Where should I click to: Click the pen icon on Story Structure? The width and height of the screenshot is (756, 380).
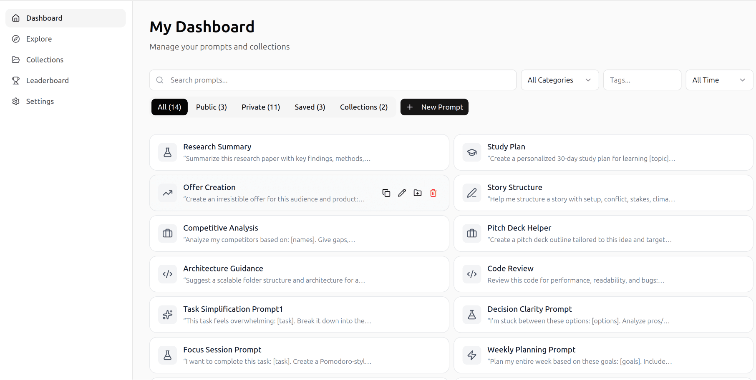click(472, 193)
